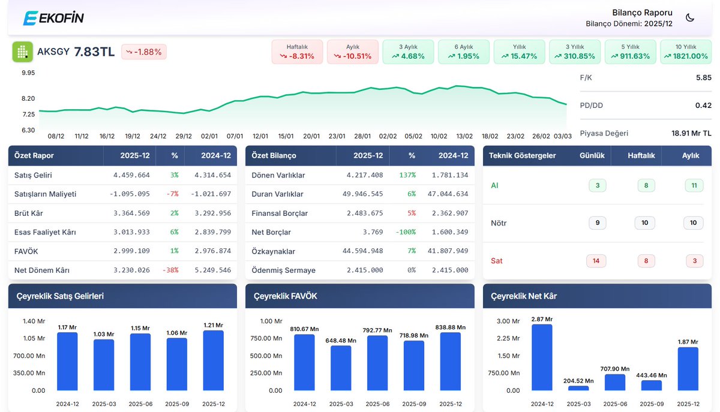Click the Çeyreklik Satış Gelirleri chart header

[122, 296]
